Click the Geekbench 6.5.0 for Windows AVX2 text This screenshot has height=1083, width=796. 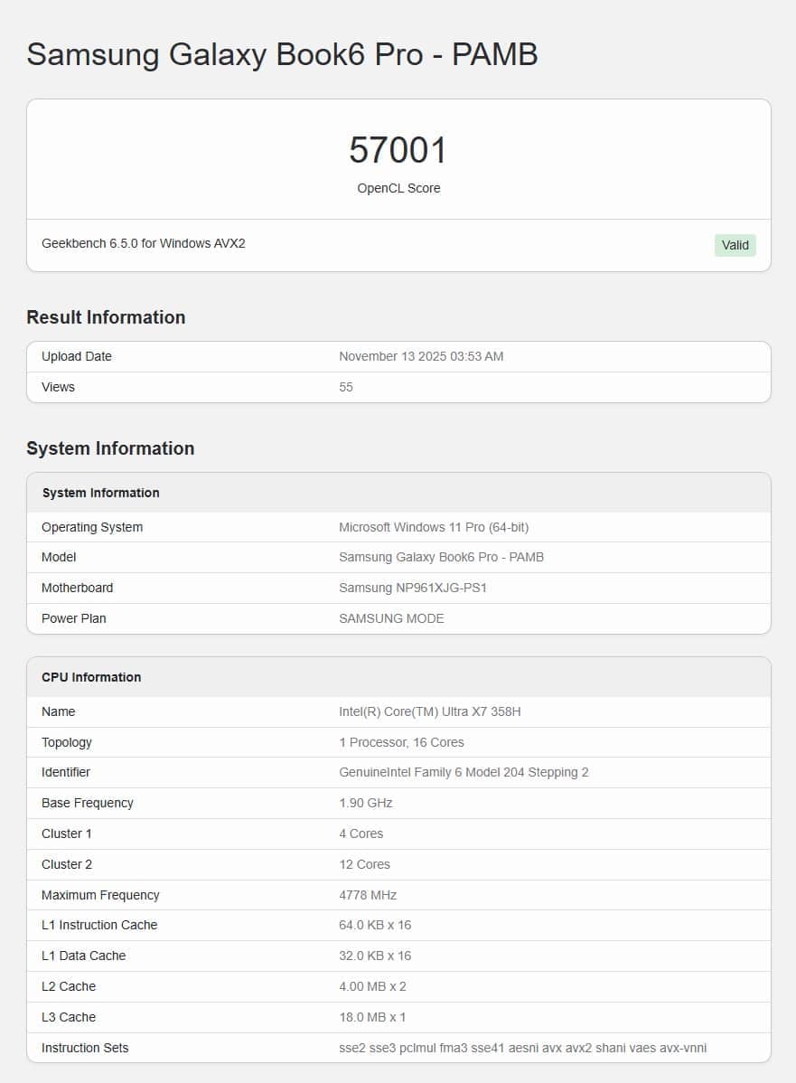[x=143, y=244]
